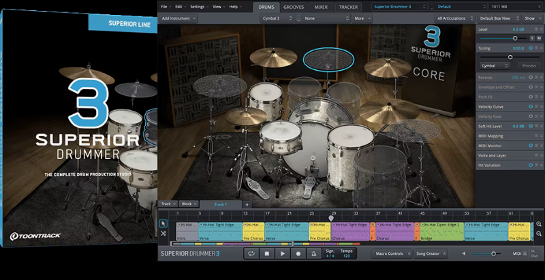The width and height of the screenshot is (545, 280).
Task: Open the Track menu button
Action: click(168, 204)
